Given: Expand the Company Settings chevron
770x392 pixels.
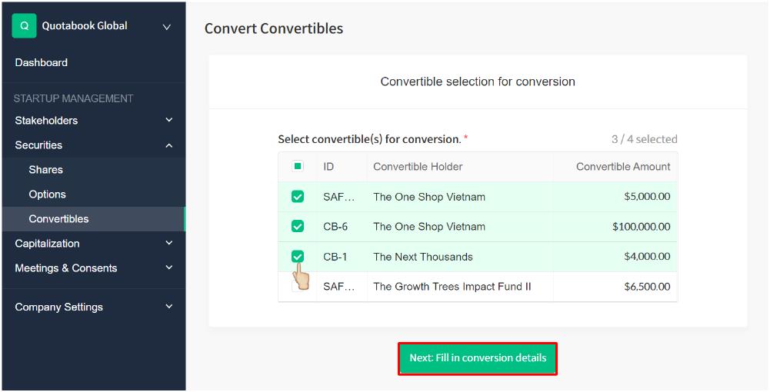Looking at the screenshot, I should (169, 307).
